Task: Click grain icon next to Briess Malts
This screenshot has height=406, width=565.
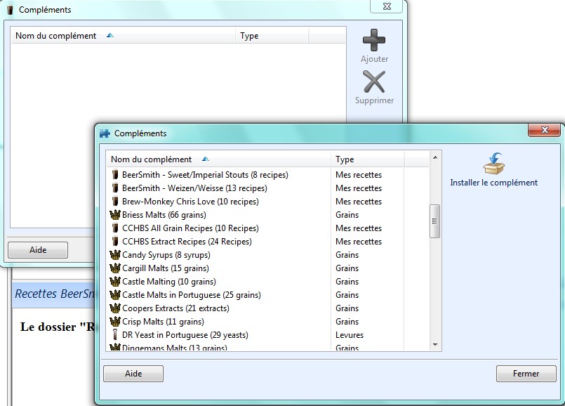Action: coord(115,215)
